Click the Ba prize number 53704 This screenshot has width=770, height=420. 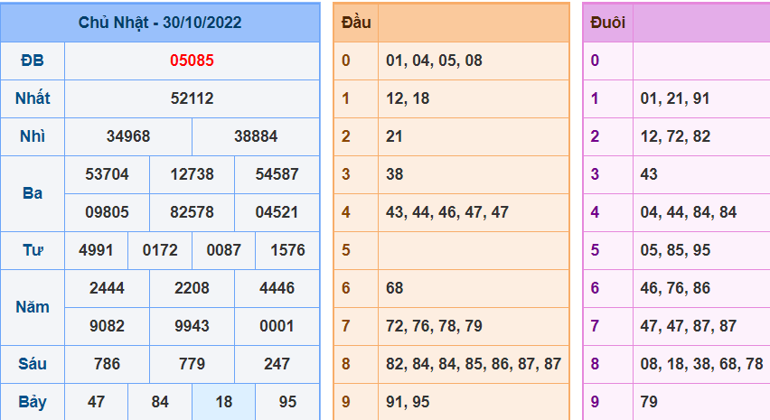(x=107, y=174)
